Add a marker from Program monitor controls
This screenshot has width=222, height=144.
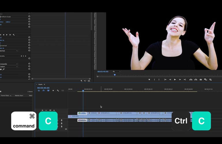[149, 80]
